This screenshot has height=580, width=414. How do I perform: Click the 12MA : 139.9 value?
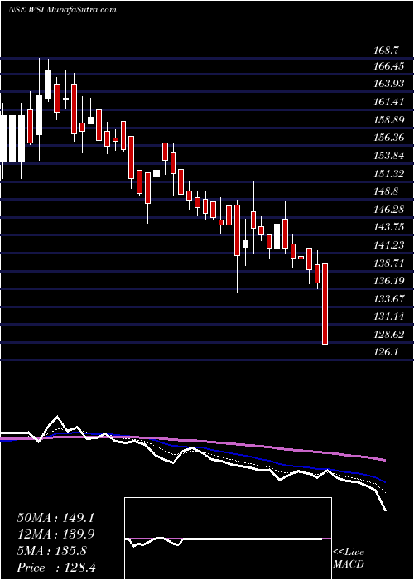(x=55, y=534)
